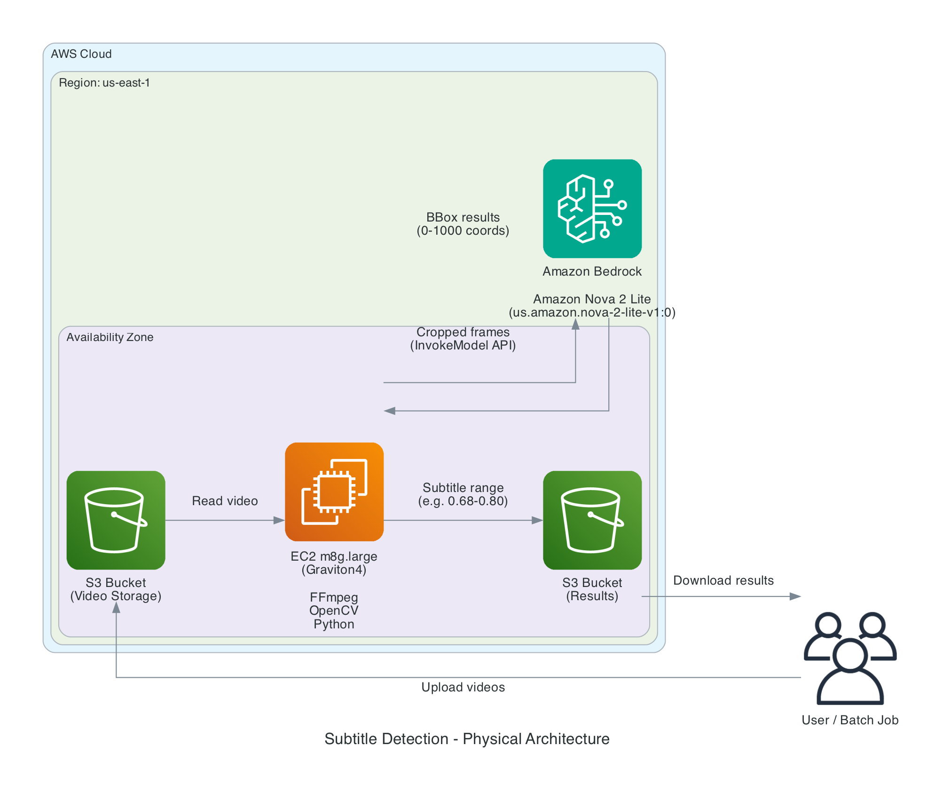Click the 'User / Batch Job' caption

[850, 720]
